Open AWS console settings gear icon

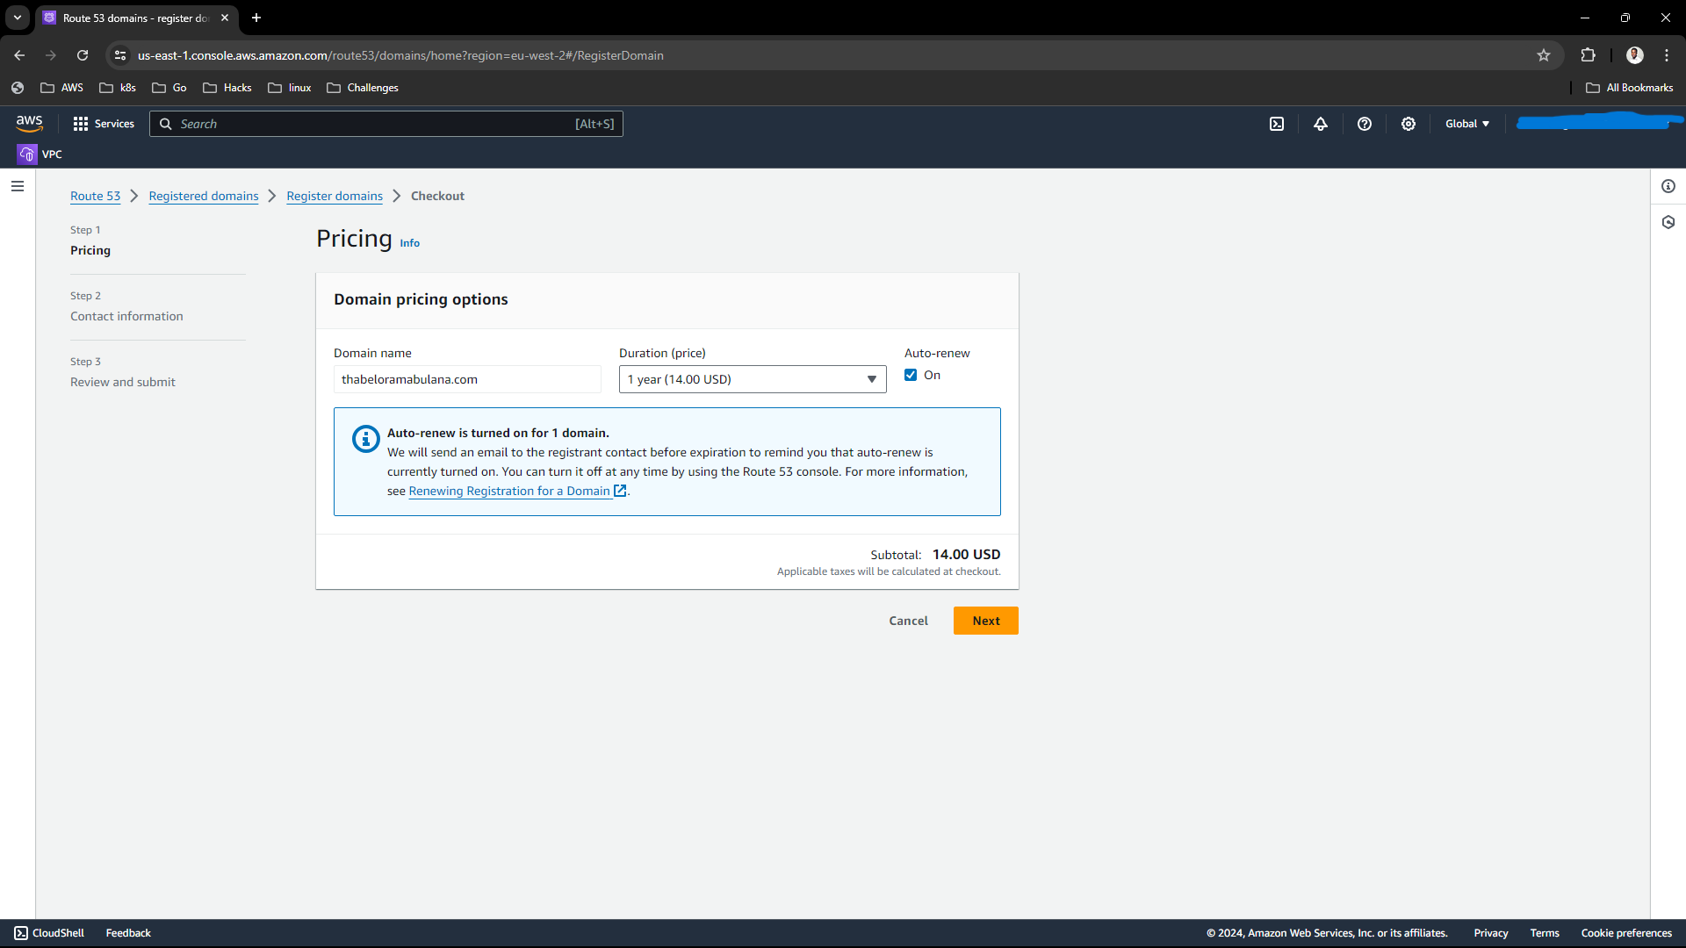1409,124
